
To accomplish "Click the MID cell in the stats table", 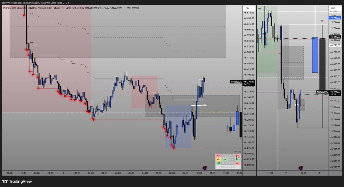I will 218,159.
